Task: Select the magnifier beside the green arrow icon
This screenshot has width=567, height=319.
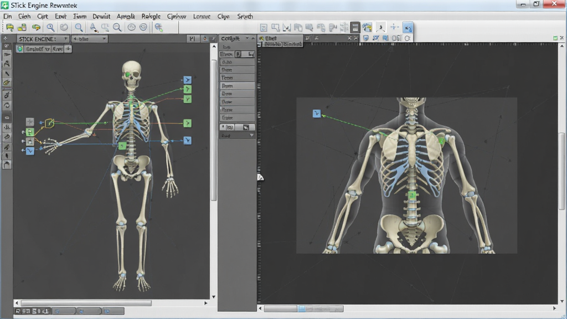Action: 50,27
